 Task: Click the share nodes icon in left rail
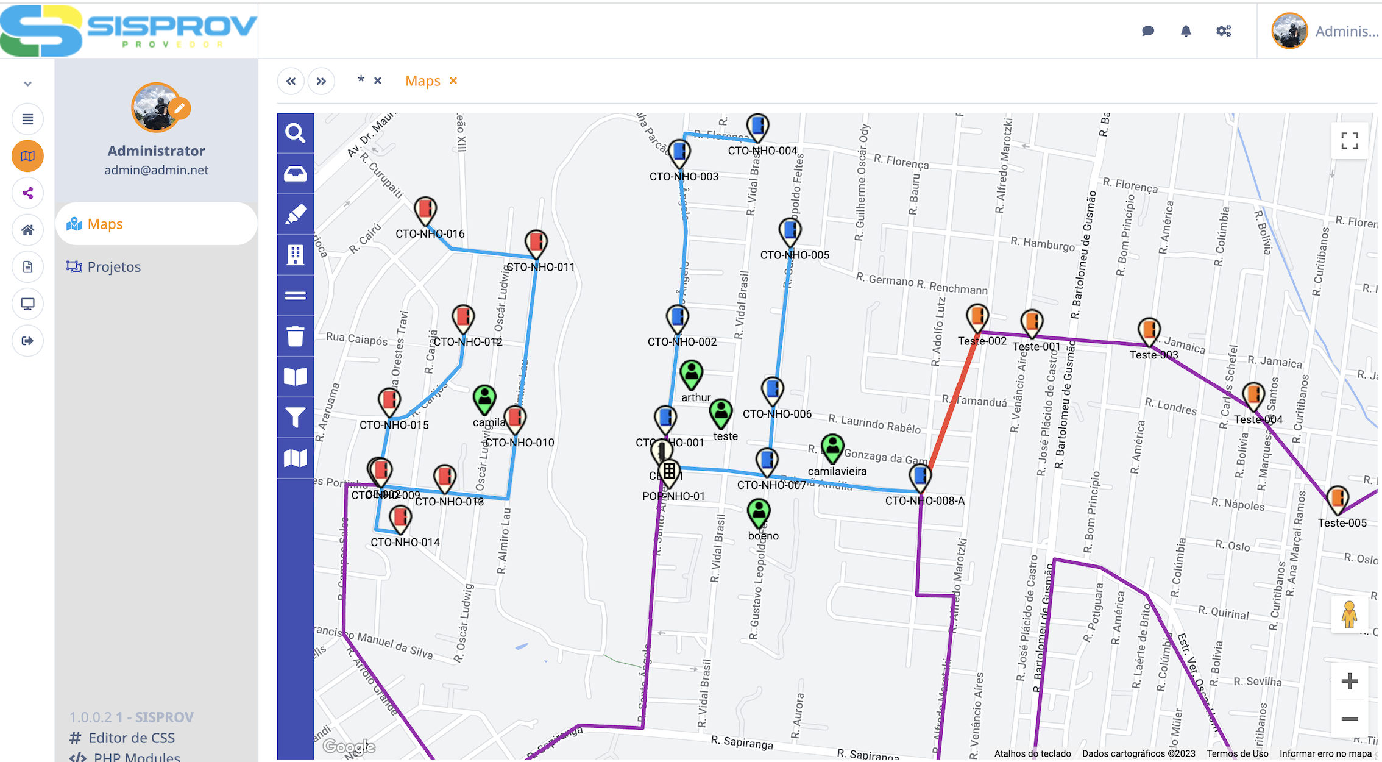coord(27,193)
